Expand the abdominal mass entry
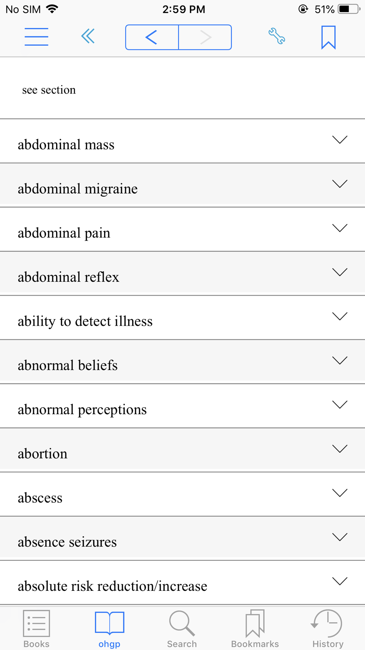365x650 pixels. (x=182, y=141)
